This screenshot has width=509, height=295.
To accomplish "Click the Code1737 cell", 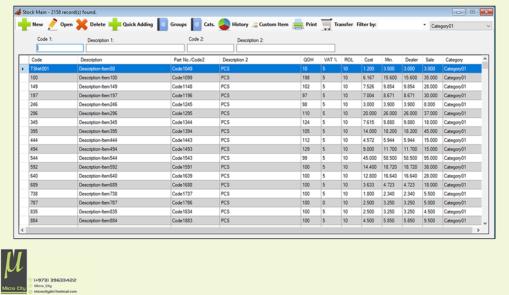I will [x=195, y=194].
